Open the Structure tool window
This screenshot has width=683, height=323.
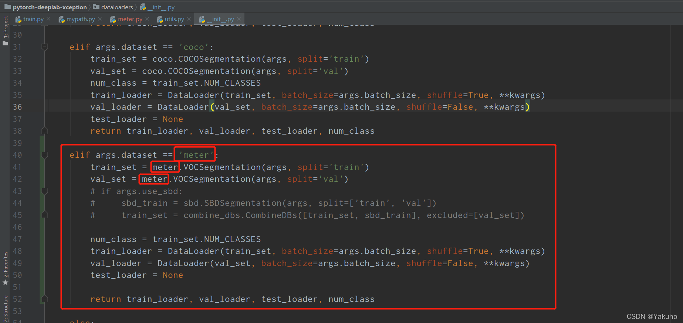pyautogui.click(x=5, y=309)
